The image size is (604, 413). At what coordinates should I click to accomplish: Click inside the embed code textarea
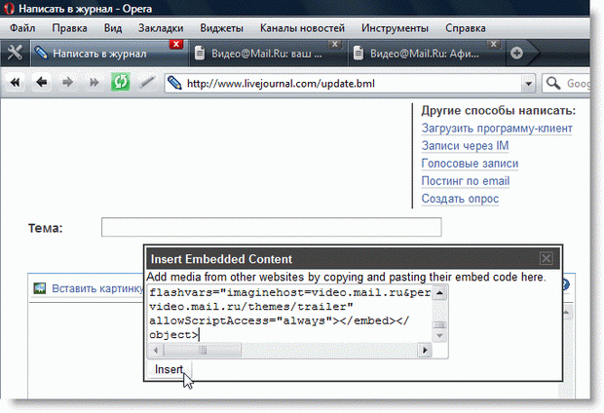(289, 314)
